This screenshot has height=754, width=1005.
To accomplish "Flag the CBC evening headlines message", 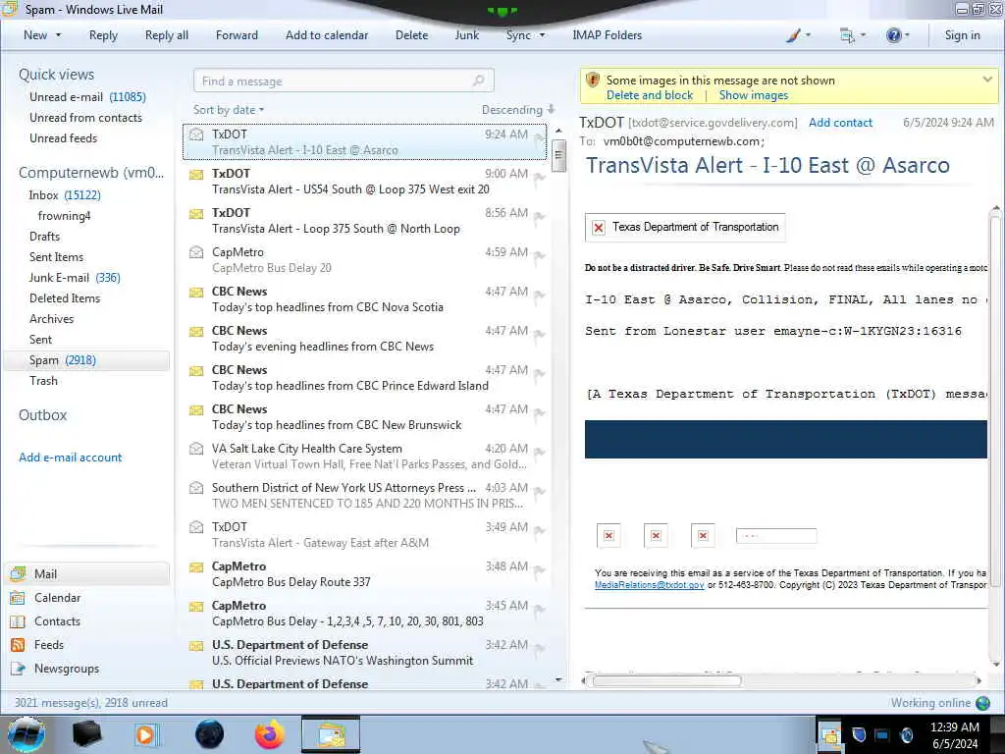I will 539,334.
